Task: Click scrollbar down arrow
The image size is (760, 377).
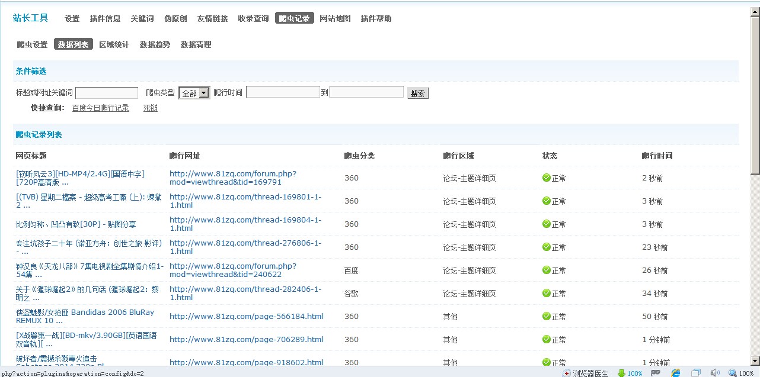Action: point(755,361)
